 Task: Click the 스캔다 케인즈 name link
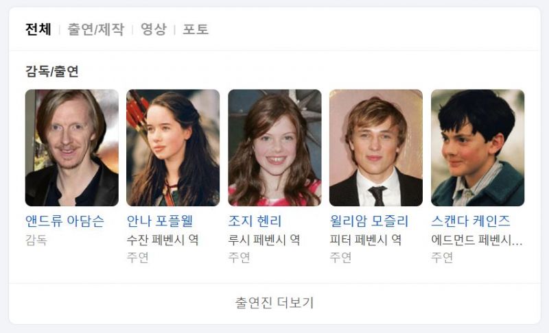(x=471, y=221)
